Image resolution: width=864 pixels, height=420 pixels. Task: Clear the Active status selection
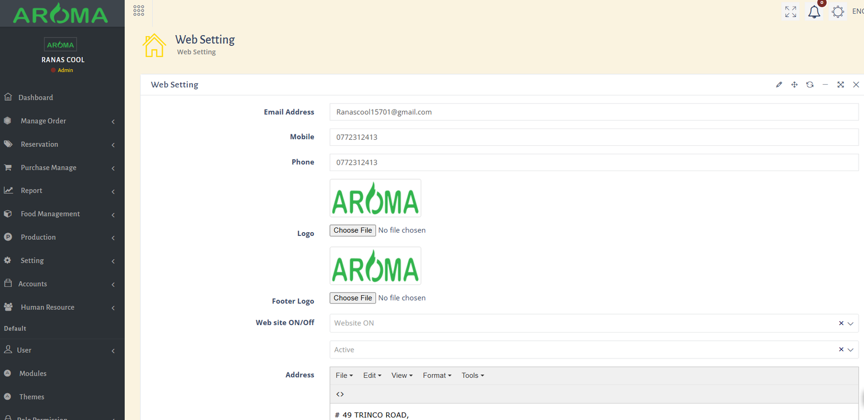click(x=841, y=350)
